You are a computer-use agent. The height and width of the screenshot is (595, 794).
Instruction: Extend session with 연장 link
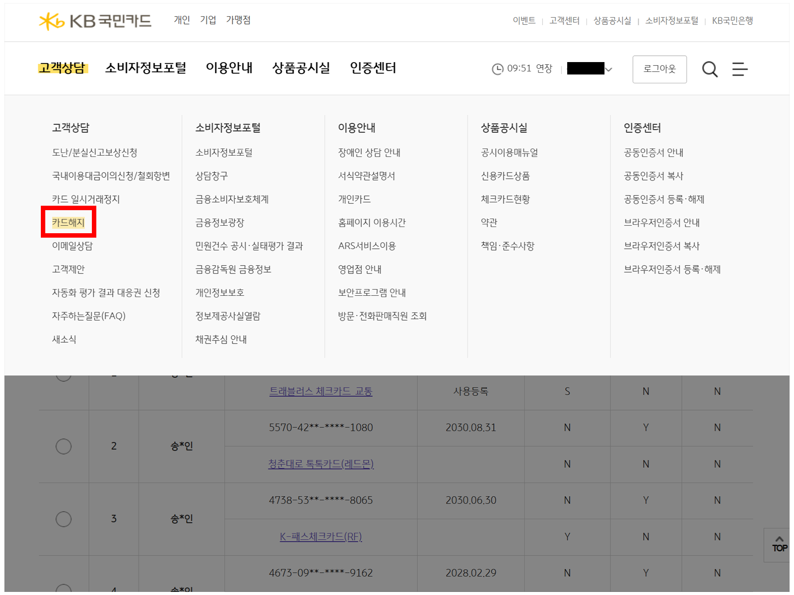point(544,69)
